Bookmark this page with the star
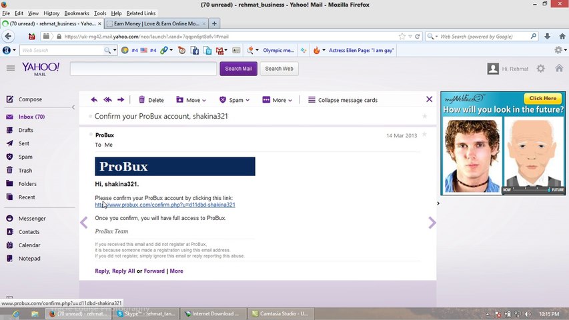The height and width of the screenshot is (320, 569). [402, 36]
